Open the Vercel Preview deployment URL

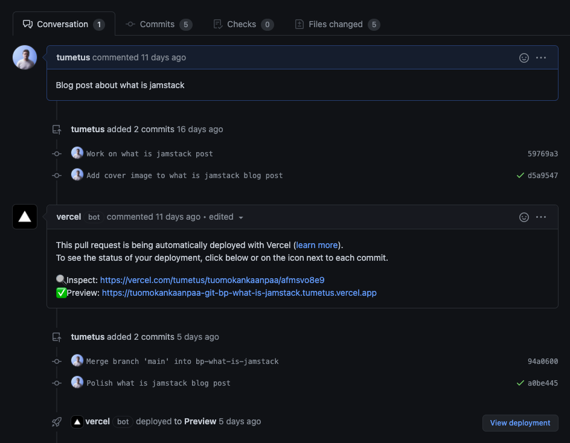tap(239, 293)
